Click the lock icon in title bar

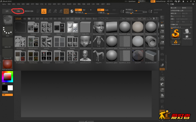(x=183, y=1)
